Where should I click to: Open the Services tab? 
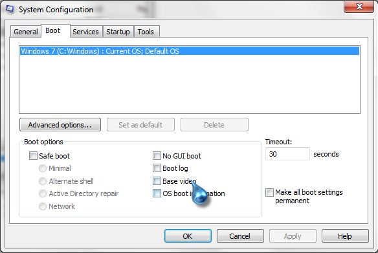click(85, 32)
